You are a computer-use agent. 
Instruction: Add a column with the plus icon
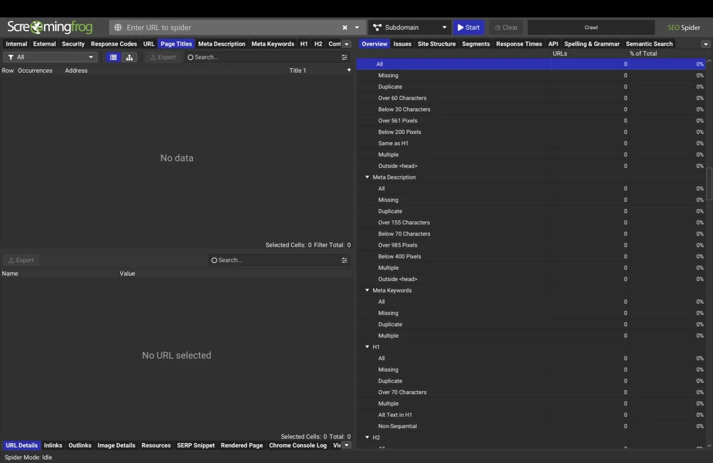pyautogui.click(x=349, y=70)
